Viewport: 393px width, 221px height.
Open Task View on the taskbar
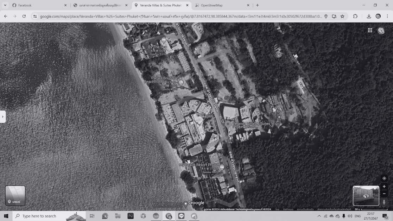point(92,216)
